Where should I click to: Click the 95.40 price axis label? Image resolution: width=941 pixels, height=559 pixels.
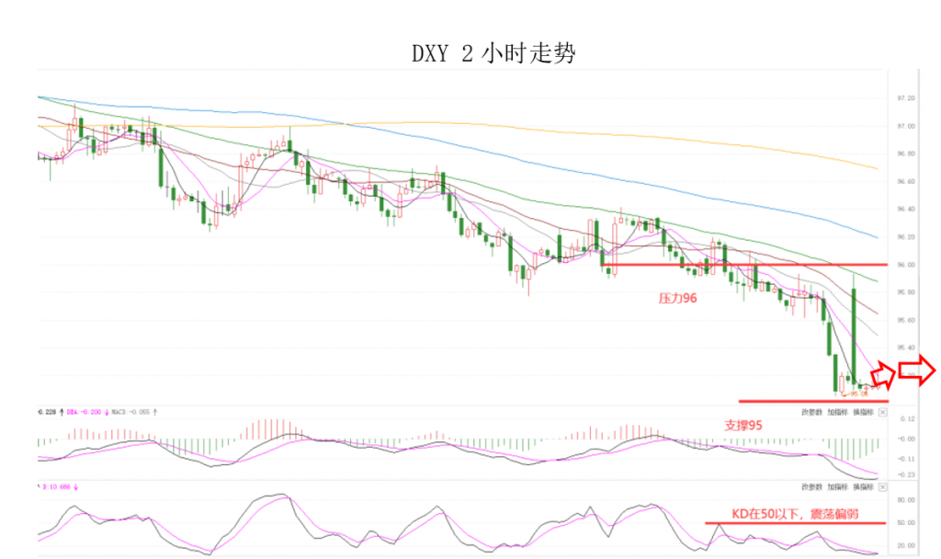coord(905,348)
